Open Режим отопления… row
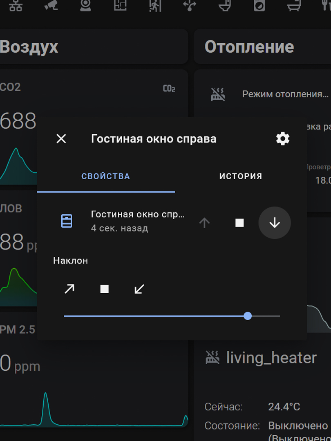 [285, 94]
